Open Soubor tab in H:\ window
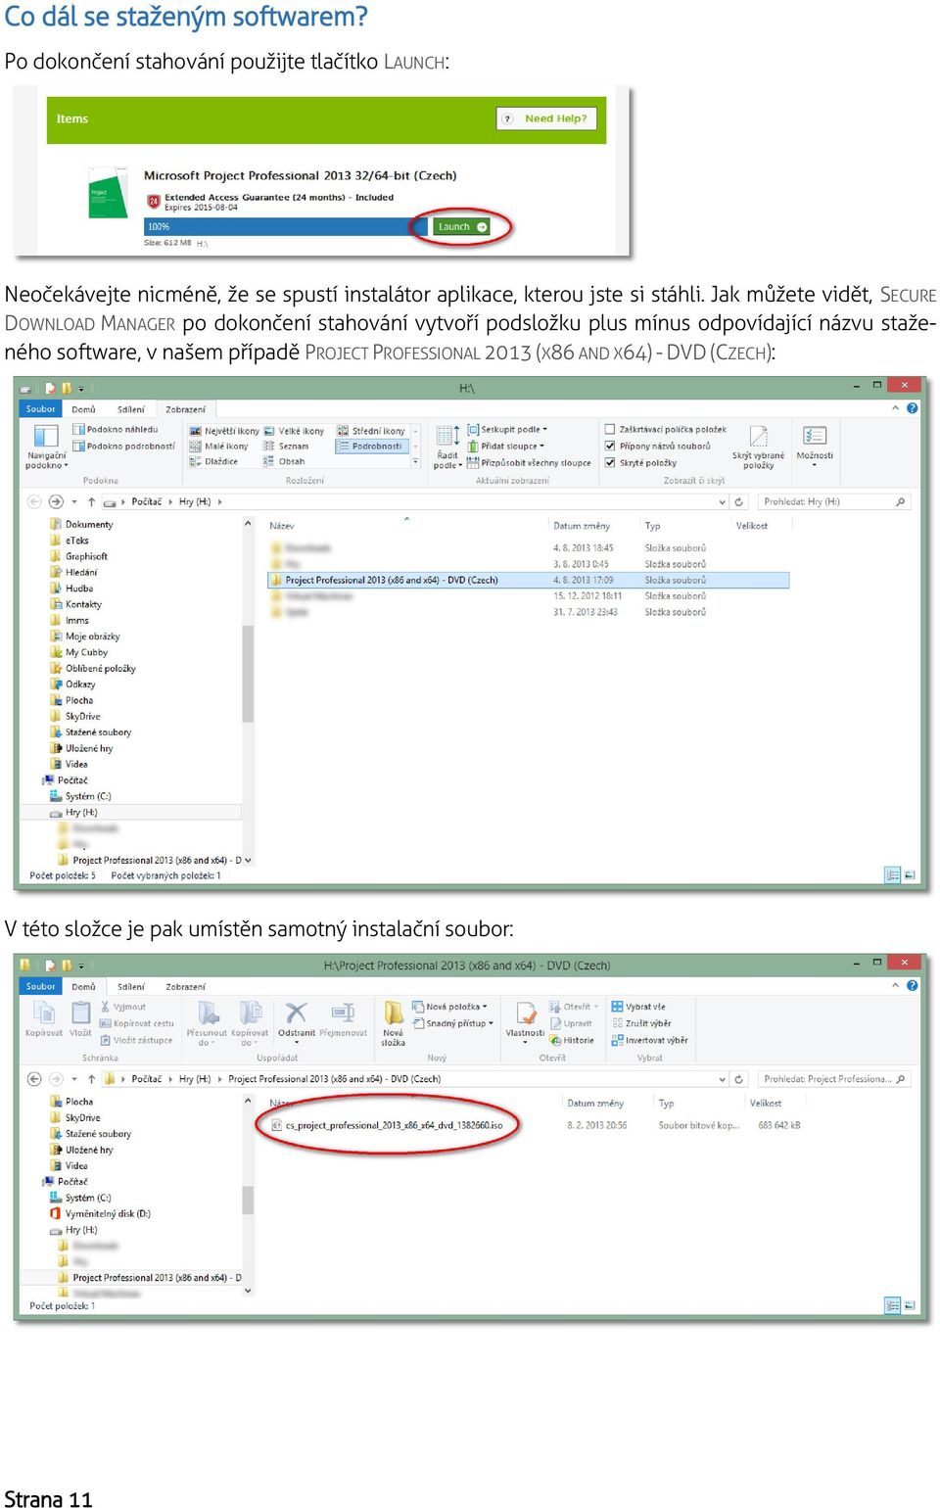 pos(41,408)
